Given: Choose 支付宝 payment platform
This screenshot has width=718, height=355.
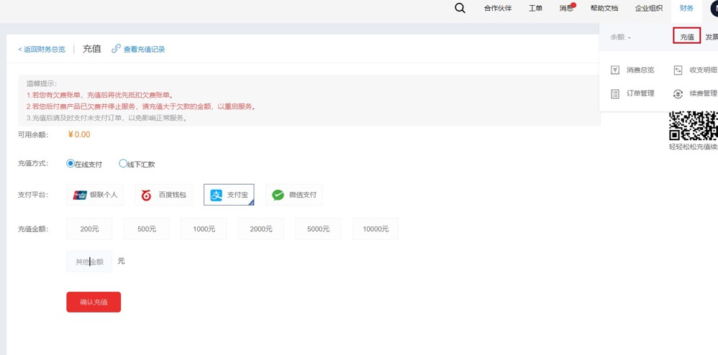Looking at the screenshot, I should (229, 195).
